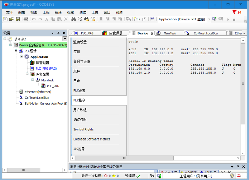Open the dropdown arrow in the 设备 panel header
This screenshot has width=249, height=180.
point(53,33)
